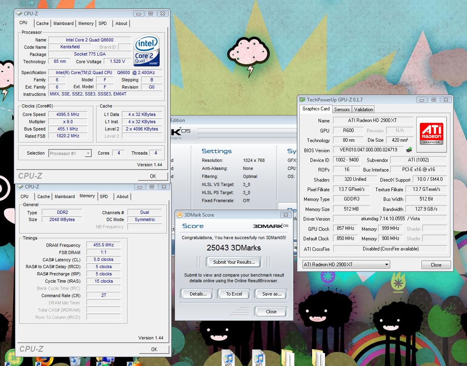Click the Rated FSB value 1820.2 MHz
Screen dimensions: 467x366
(x=68, y=136)
